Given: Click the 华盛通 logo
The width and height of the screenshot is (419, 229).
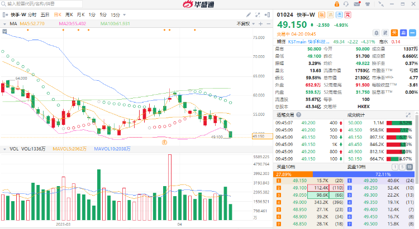Looking at the screenshot, I should click(198, 4).
